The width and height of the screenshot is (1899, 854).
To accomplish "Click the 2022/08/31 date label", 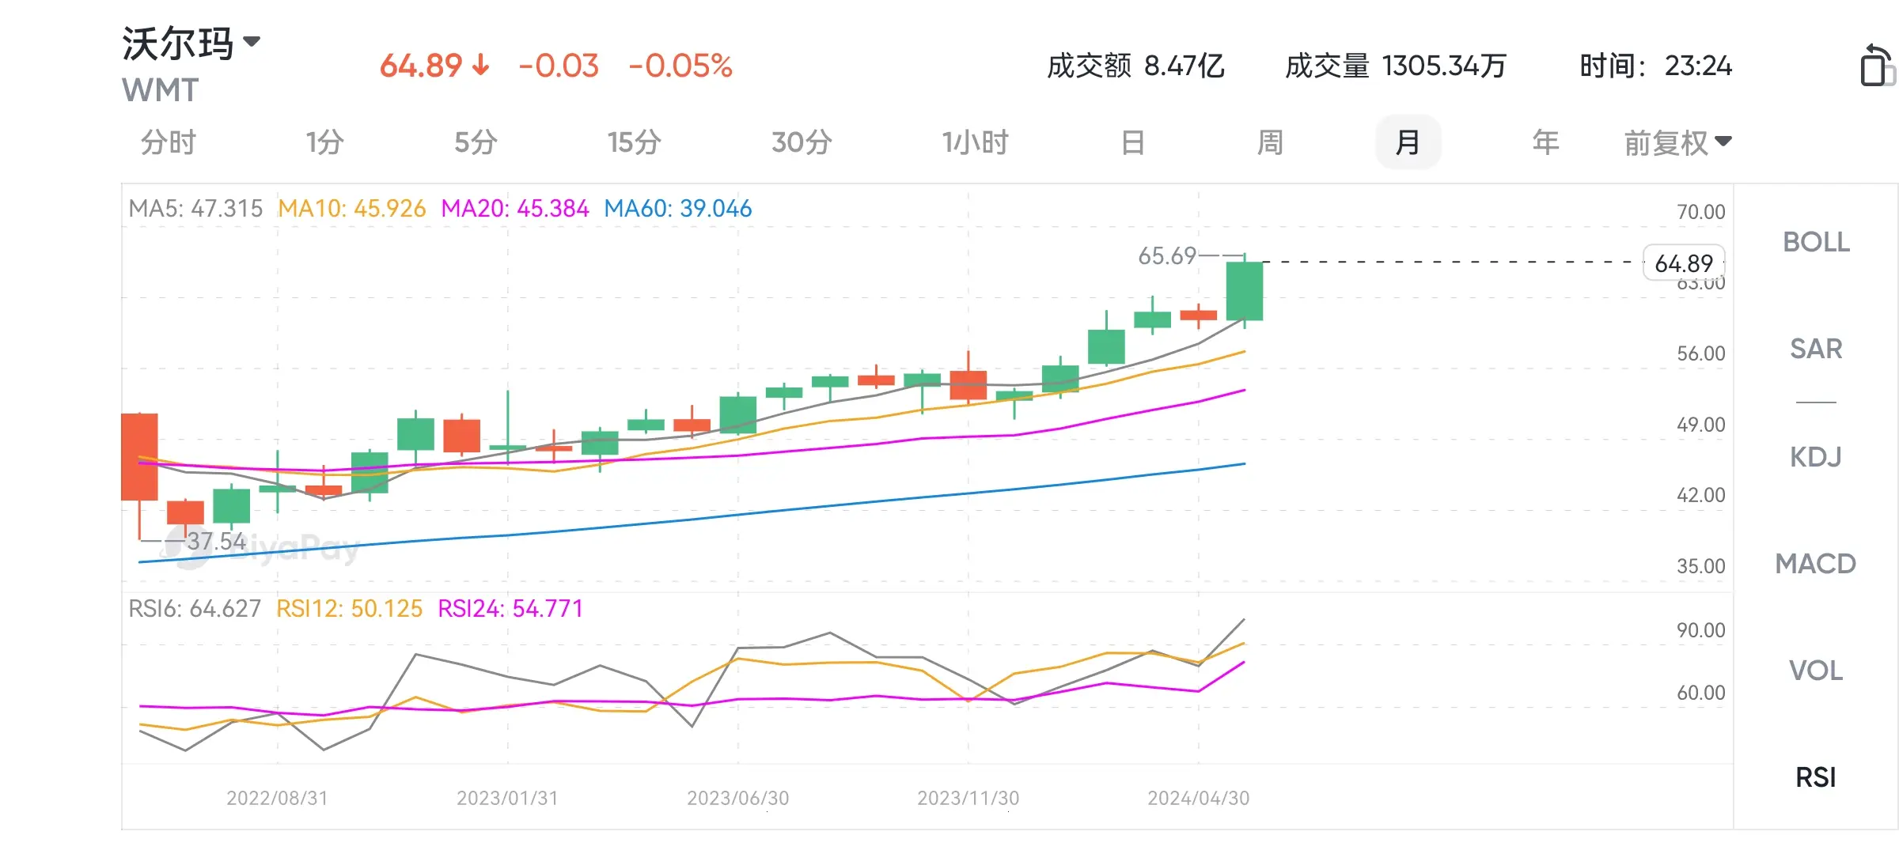I will 277,798.
